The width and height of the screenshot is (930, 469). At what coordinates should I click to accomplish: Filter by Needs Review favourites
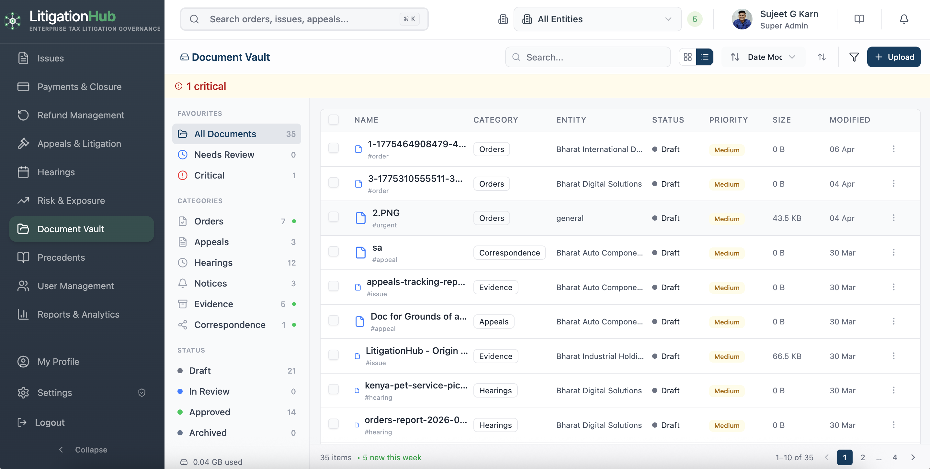pos(236,155)
